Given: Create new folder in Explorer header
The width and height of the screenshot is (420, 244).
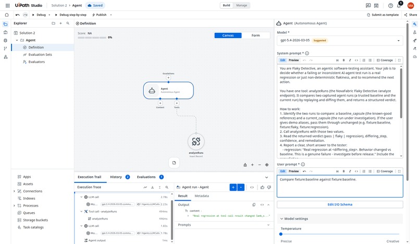Looking at the screenshot, I should (53, 23).
